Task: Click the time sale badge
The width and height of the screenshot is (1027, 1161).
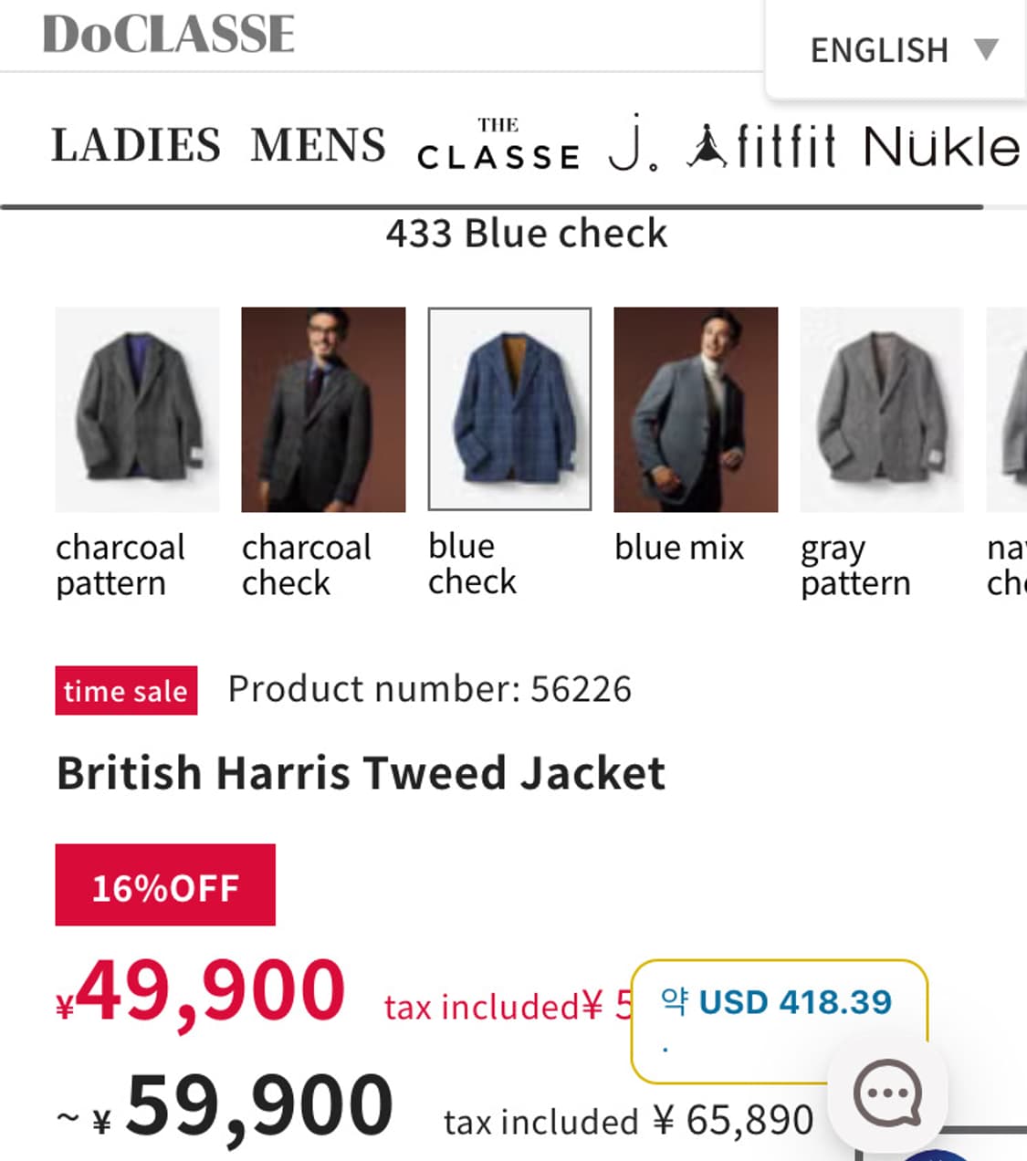Action: 126,691
